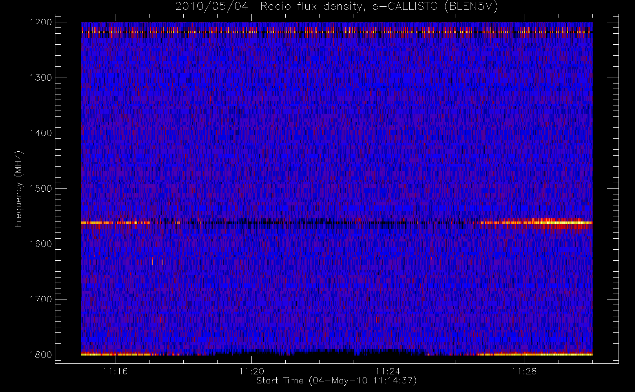Click the 11:24 time tick label

point(388,371)
